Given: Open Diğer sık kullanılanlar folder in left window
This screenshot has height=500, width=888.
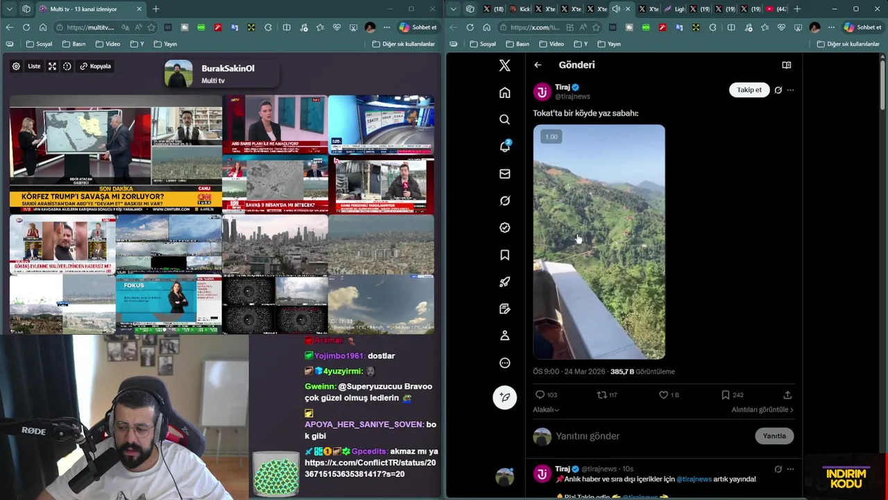Looking at the screenshot, I should tap(404, 44).
